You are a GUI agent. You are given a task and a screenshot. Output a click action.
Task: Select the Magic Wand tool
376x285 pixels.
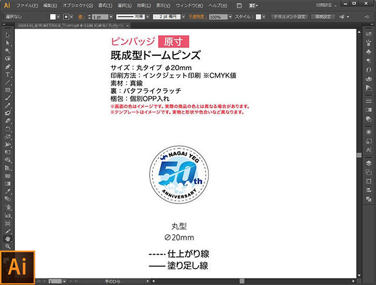pyautogui.click(x=8, y=51)
